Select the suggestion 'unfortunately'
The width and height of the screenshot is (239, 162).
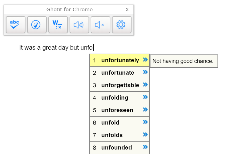pos(120,60)
